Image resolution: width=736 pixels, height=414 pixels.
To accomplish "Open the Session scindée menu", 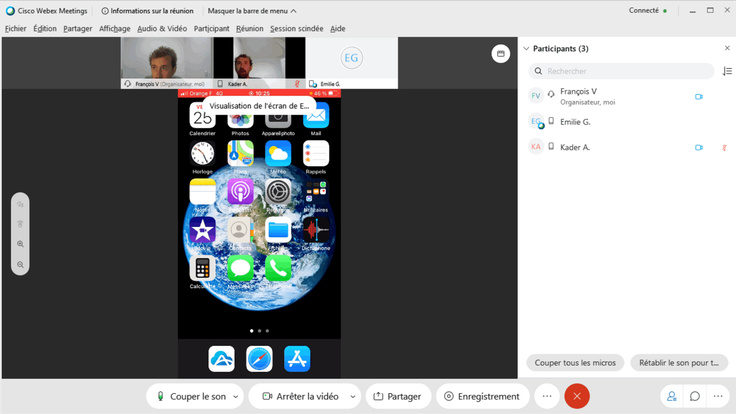I will [297, 29].
